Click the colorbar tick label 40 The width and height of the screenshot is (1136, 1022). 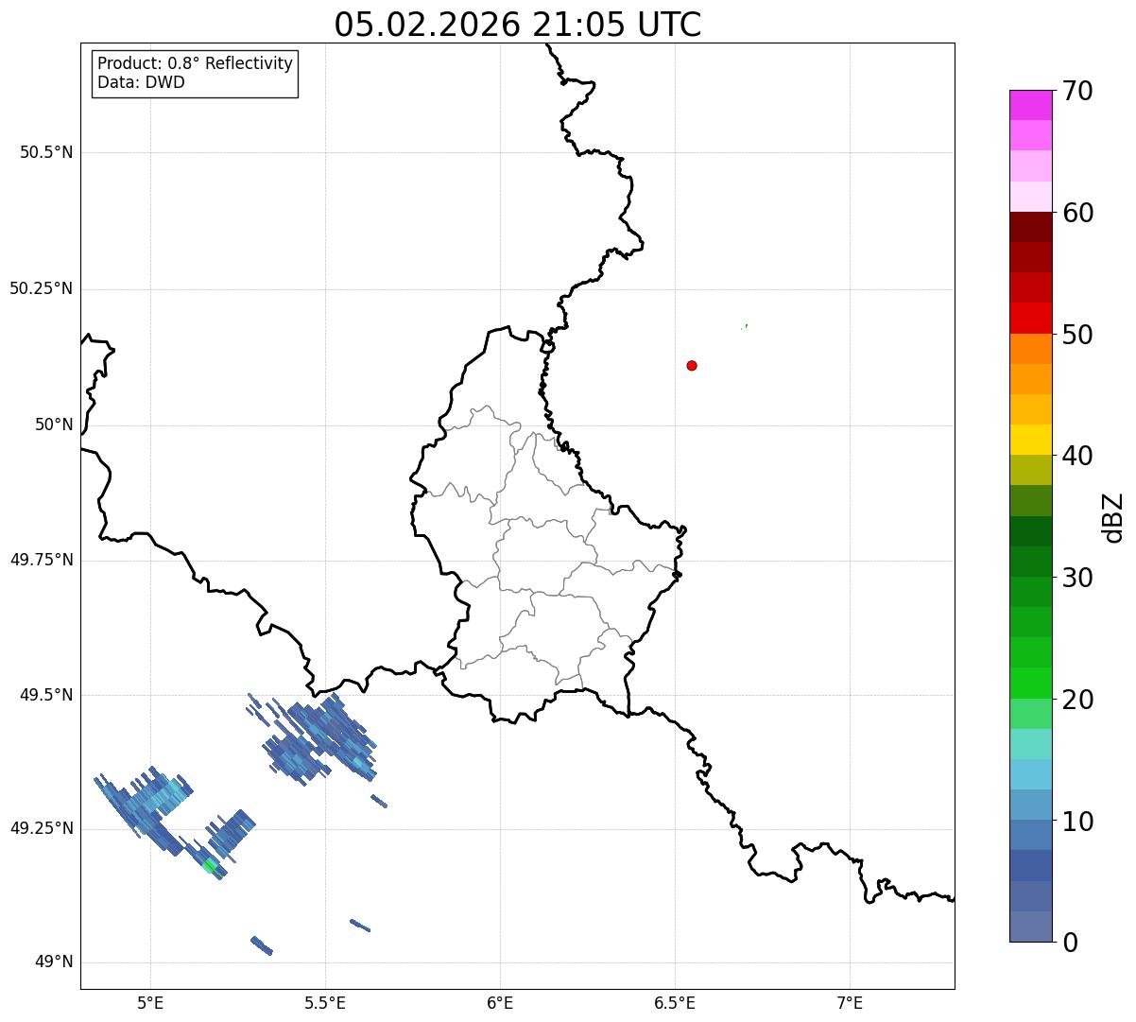pos(1077,456)
